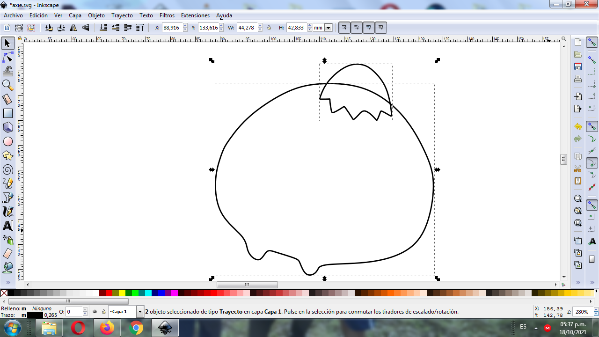Raise selection one step
599x337 pixels.
pyautogui.click(x=128, y=28)
